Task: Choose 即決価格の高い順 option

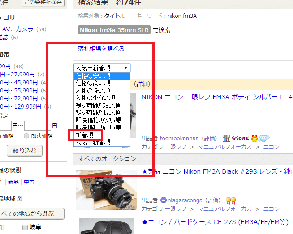Action: pos(102,127)
